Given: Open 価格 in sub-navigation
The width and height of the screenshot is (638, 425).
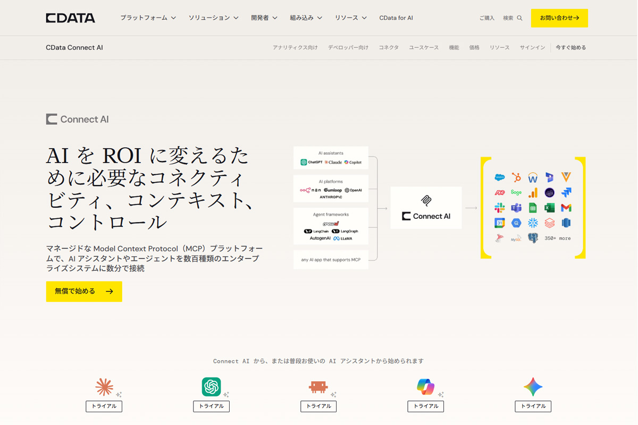Looking at the screenshot, I should [474, 48].
